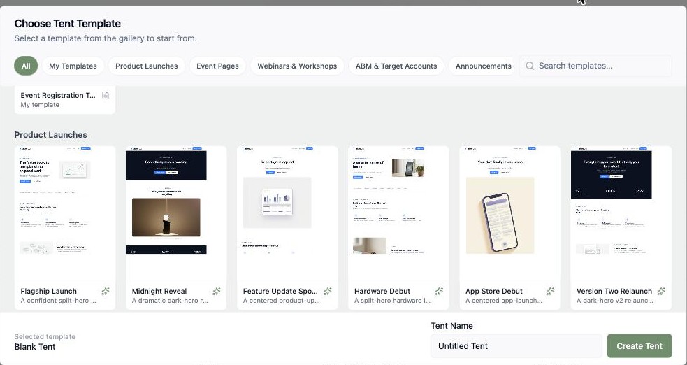Click sparkle icon on Flagship Launch card

point(106,291)
